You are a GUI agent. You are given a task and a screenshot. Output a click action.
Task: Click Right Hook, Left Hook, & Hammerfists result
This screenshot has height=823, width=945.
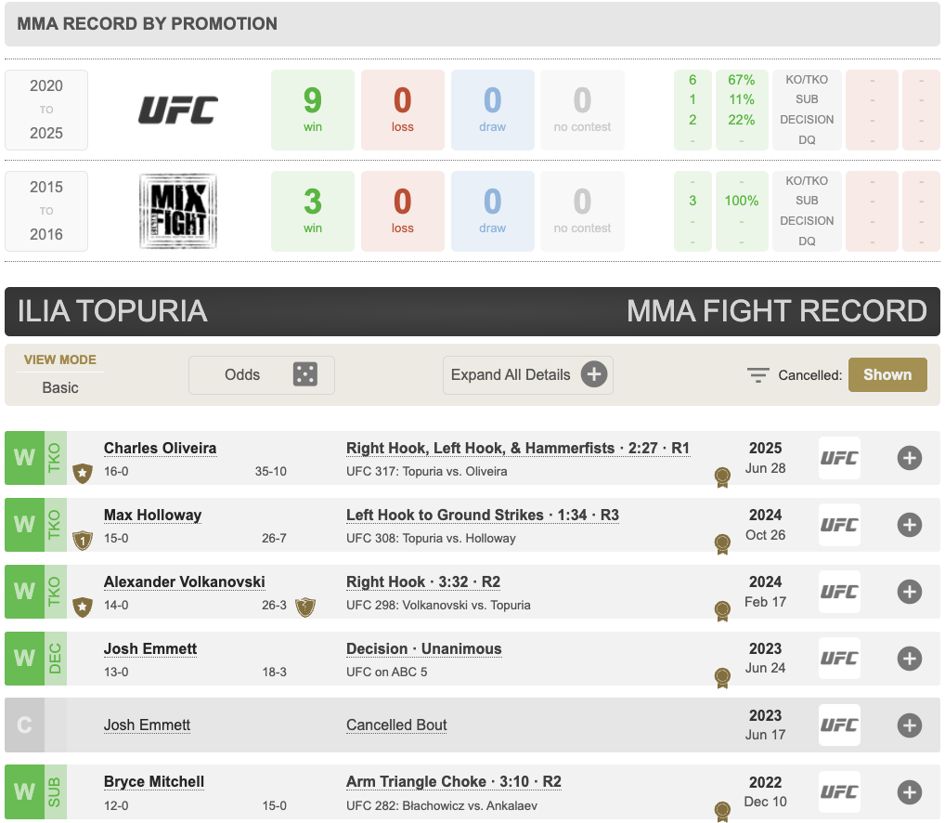coord(518,448)
